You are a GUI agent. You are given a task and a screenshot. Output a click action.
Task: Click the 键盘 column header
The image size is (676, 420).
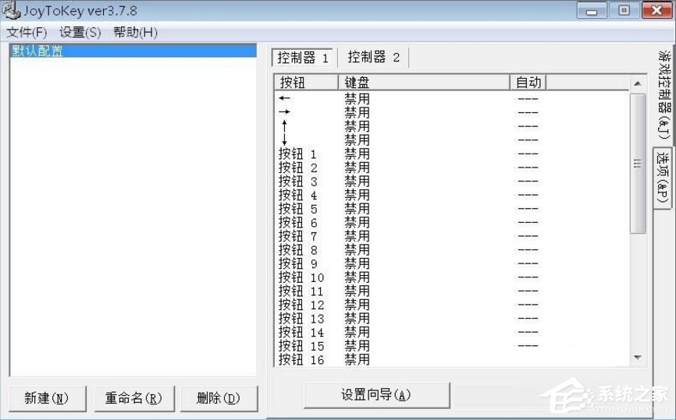coord(424,82)
